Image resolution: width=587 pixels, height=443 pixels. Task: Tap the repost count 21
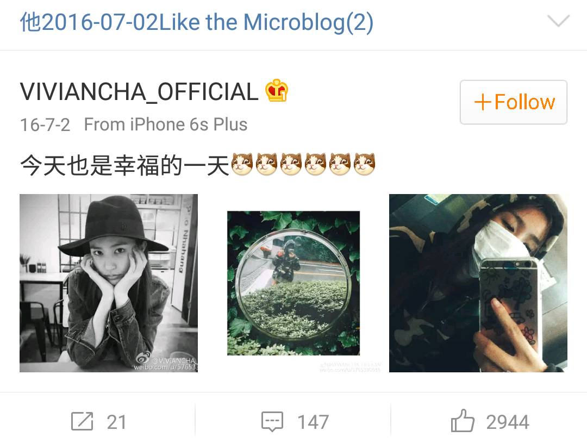[116, 422]
